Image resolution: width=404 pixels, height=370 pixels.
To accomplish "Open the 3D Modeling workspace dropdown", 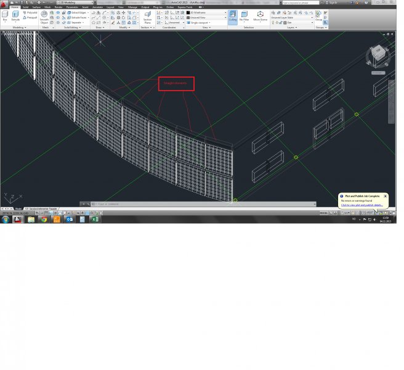I will pos(75,2).
